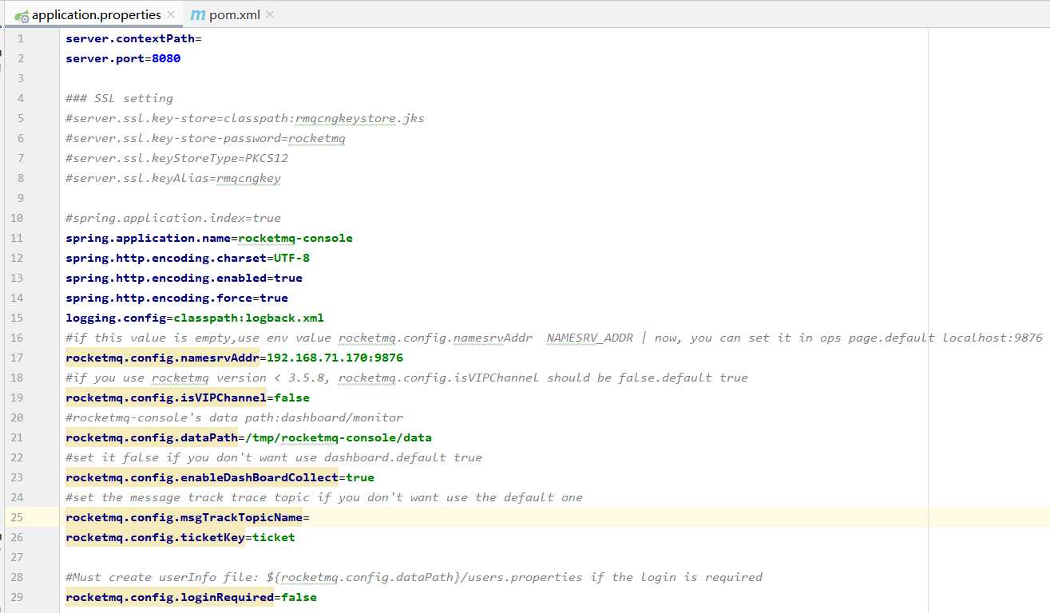Click the spring.http.encoding.force=true line
The image size is (1050, 613).
pos(176,298)
